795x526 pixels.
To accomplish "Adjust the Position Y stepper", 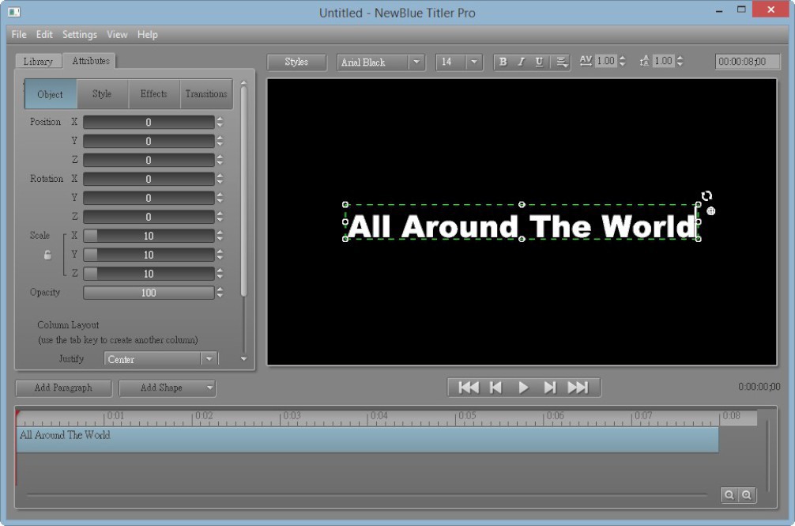I will click(x=220, y=141).
